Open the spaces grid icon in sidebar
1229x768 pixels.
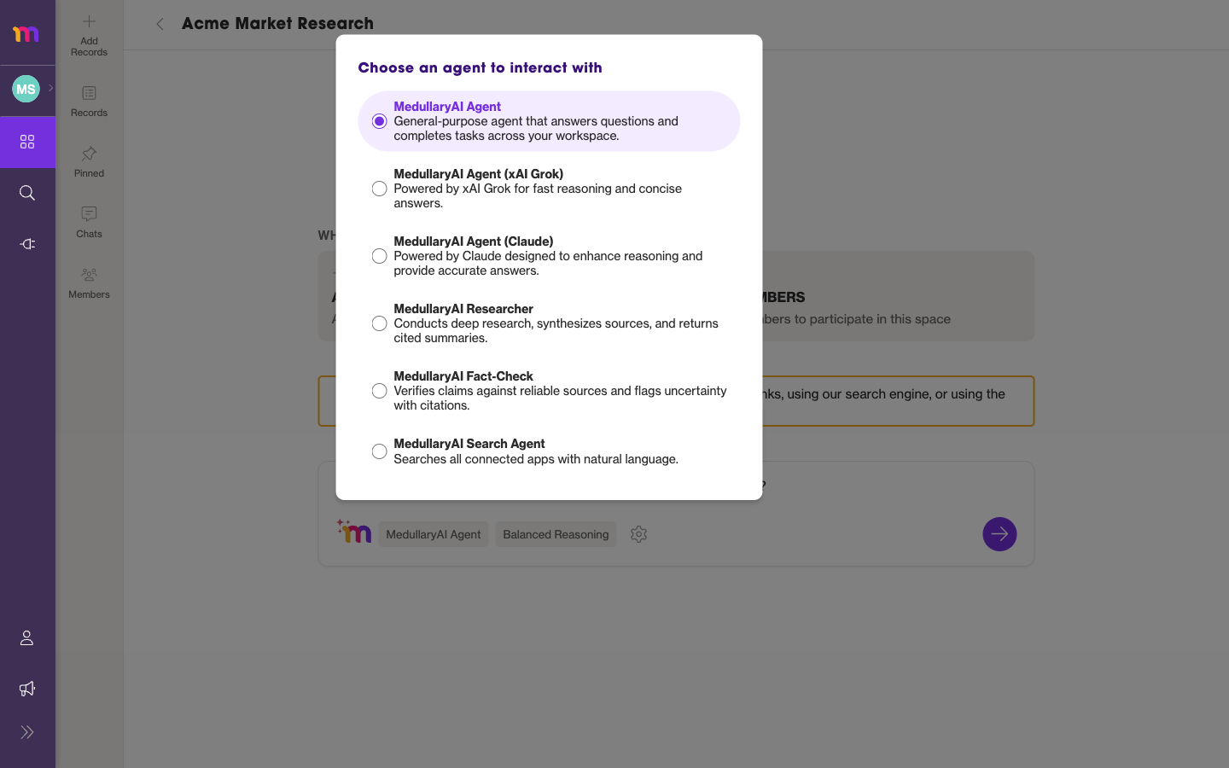(x=27, y=142)
